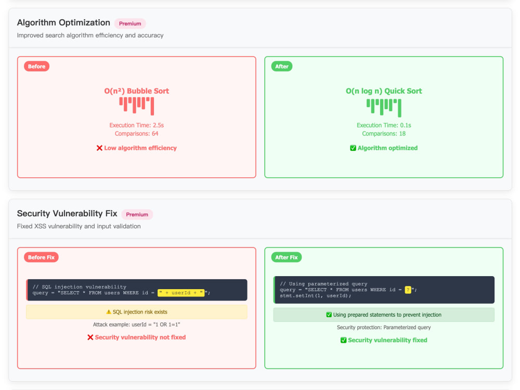520x390 pixels.
Task: Click the '// Using parameterized query' comment line
Action: pos(323,284)
